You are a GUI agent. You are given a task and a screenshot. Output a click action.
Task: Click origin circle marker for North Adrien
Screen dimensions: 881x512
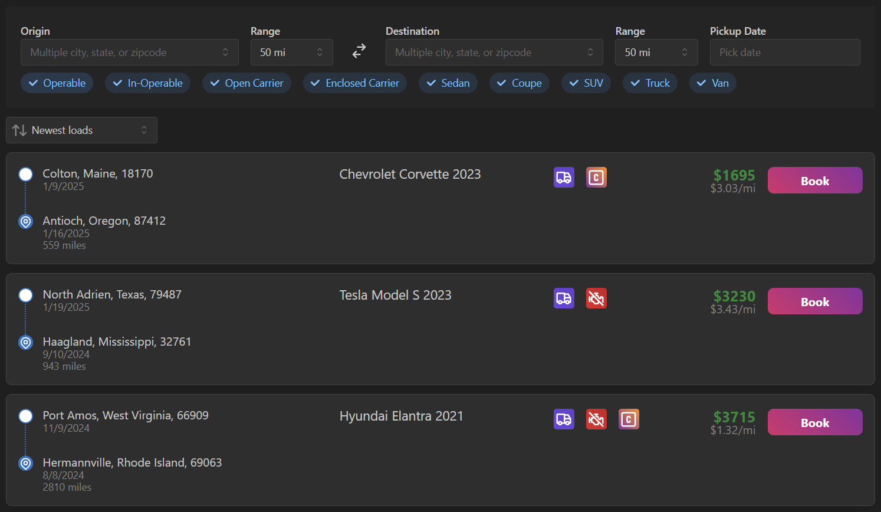pyautogui.click(x=25, y=295)
